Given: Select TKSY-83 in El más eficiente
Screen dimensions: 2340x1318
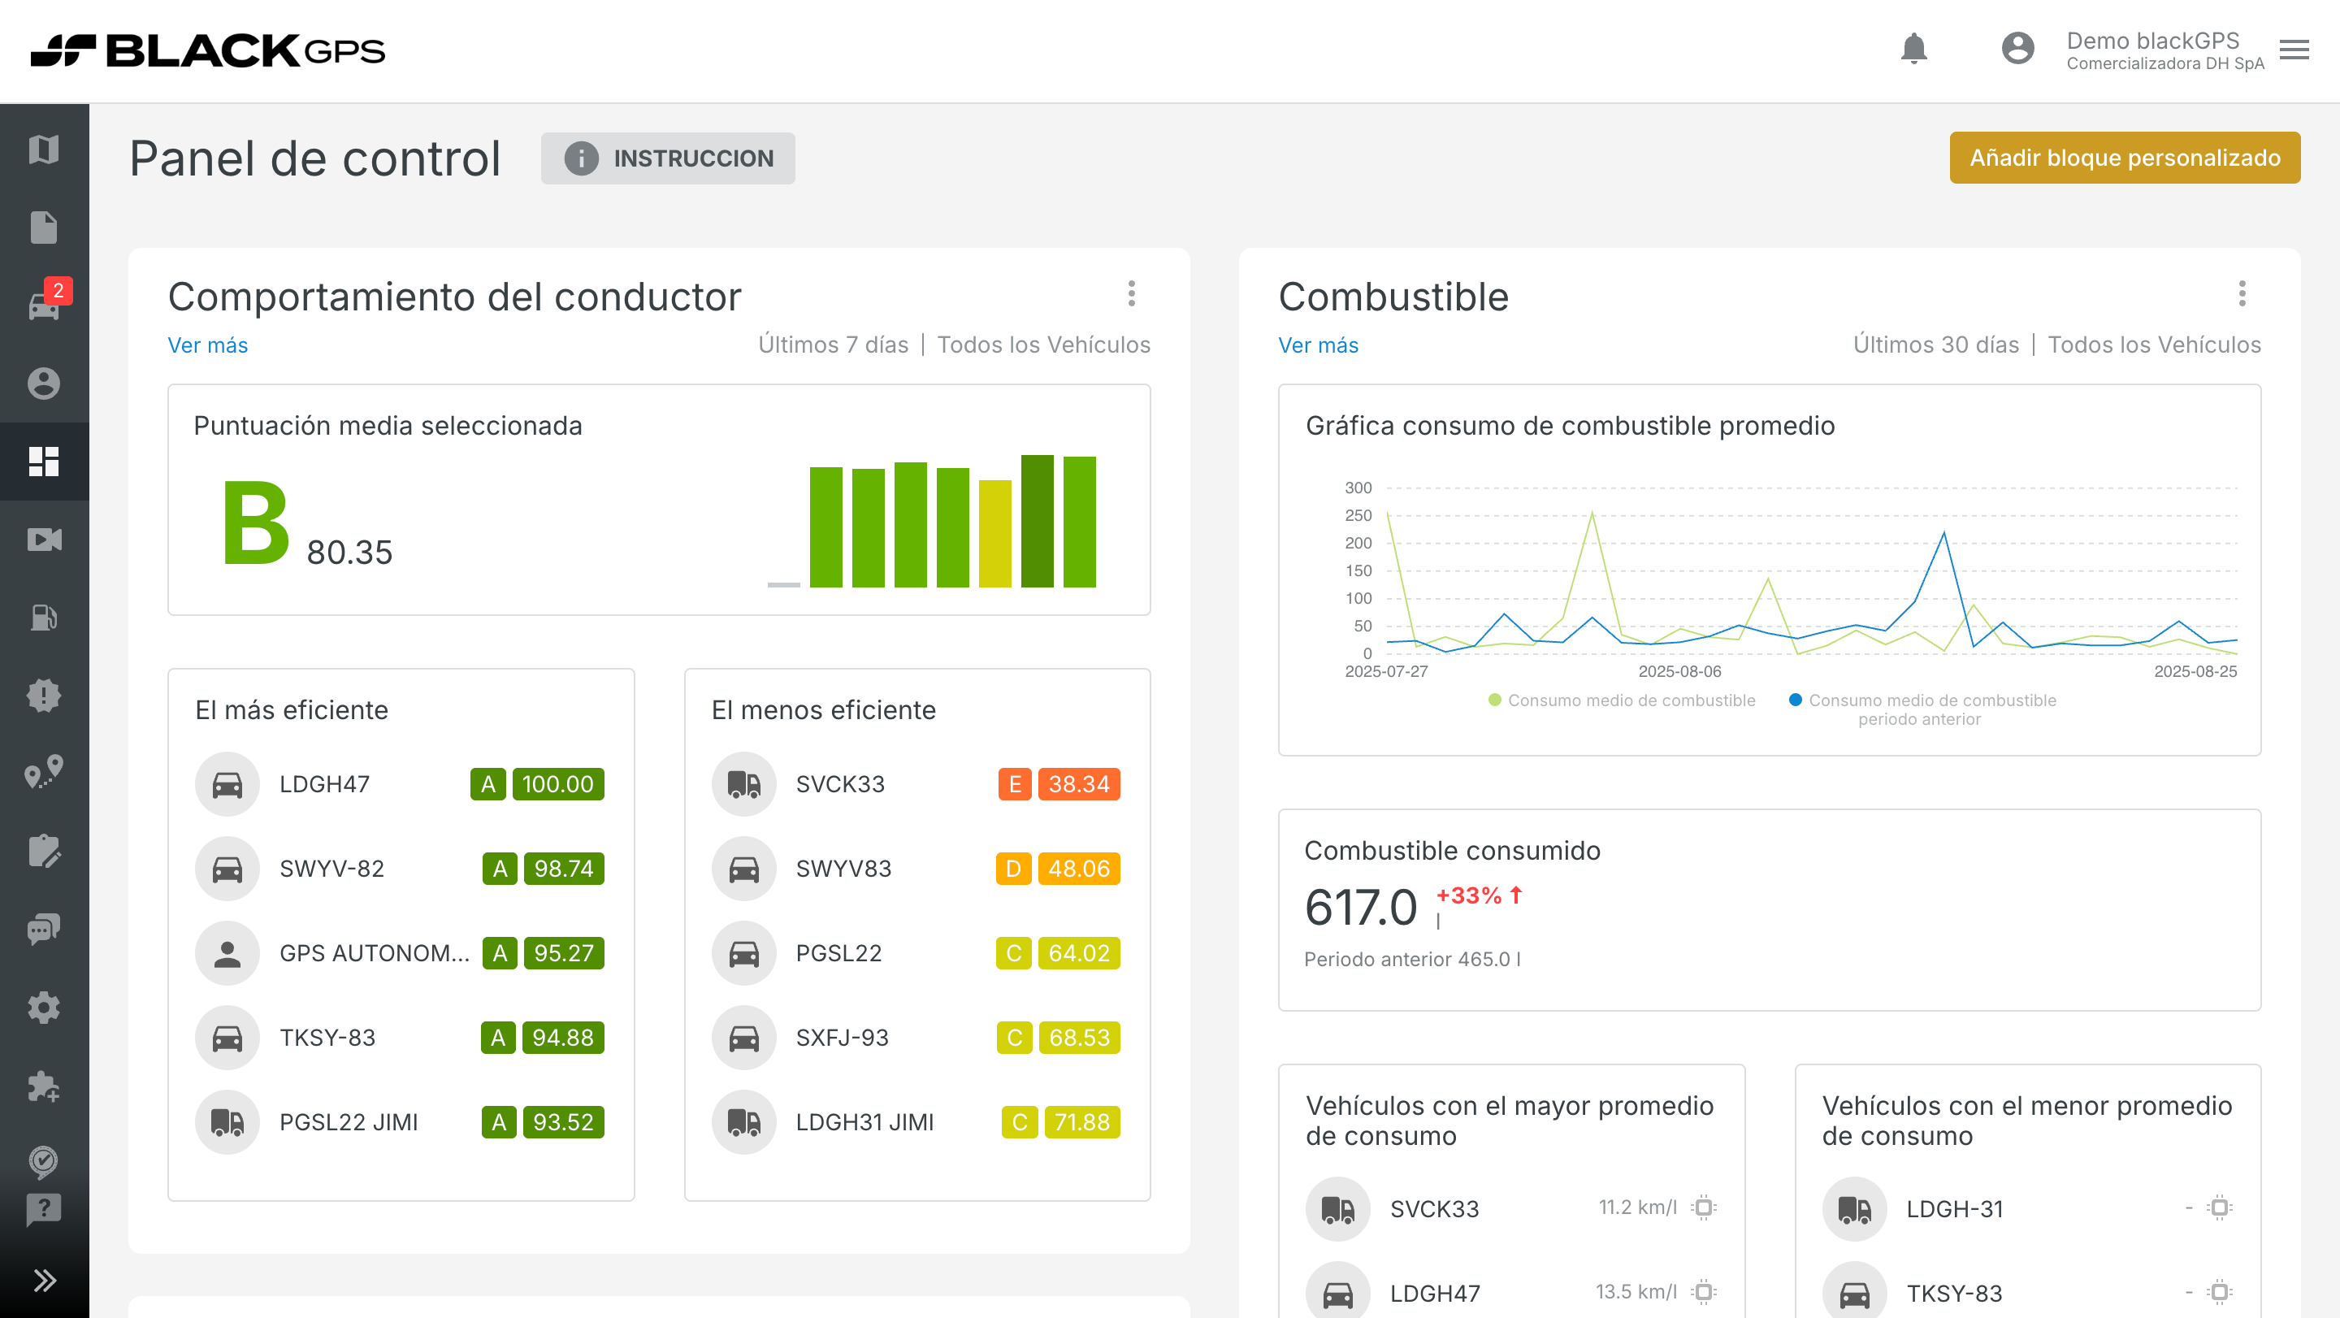Looking at the screenshot, I should (x=401, y=1038).
